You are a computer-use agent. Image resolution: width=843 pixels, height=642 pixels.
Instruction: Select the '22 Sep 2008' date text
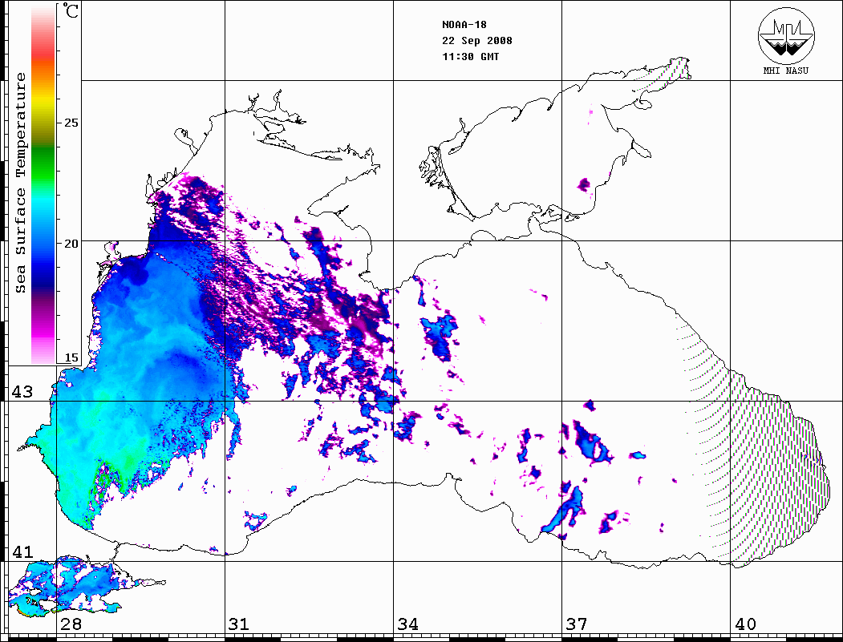(x=477, y=41)
